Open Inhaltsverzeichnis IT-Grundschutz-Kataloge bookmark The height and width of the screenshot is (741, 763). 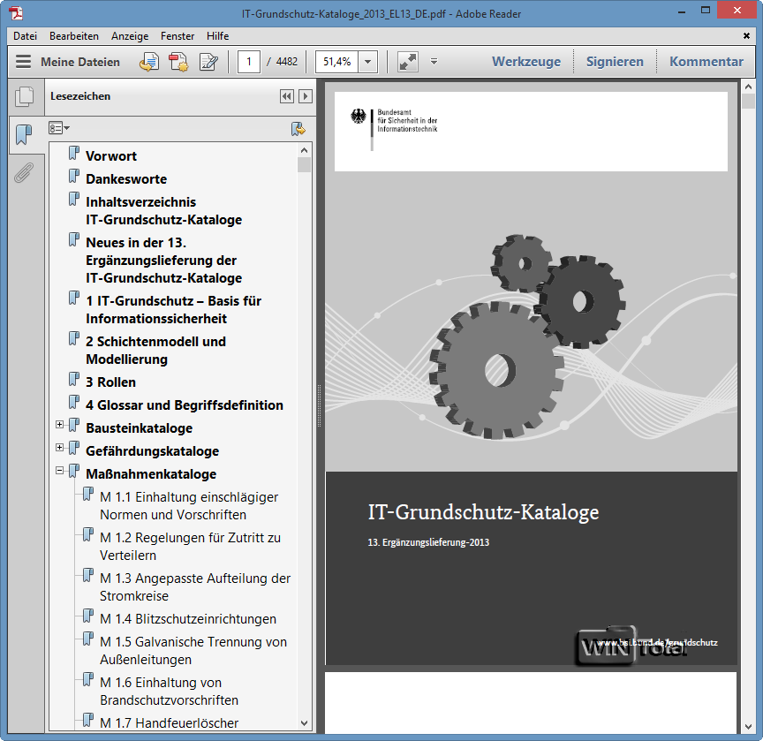coord(163,211)
